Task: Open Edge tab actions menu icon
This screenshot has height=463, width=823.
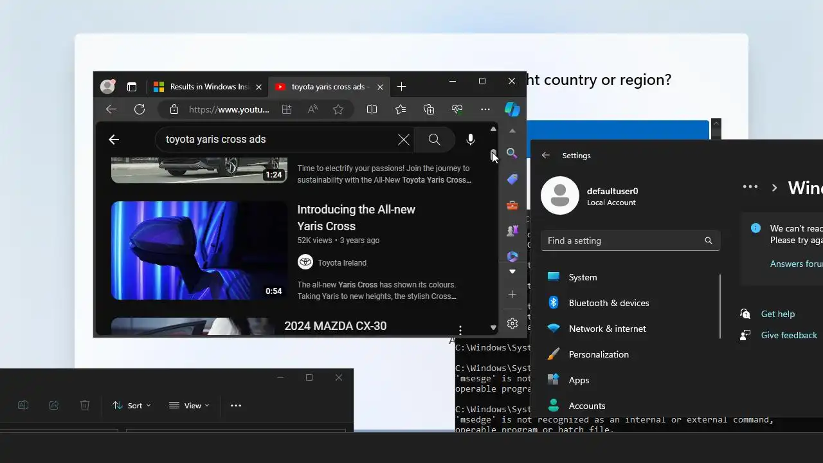Action: click(132, 87)
